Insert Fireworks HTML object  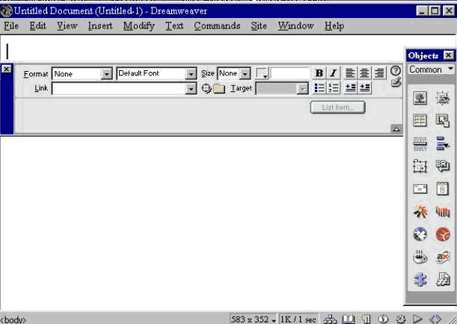(x=443, y=234)
